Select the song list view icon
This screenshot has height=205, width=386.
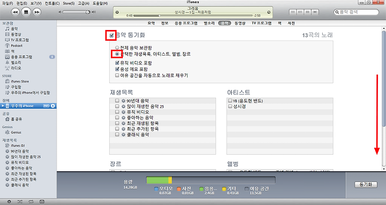[293, 12]
